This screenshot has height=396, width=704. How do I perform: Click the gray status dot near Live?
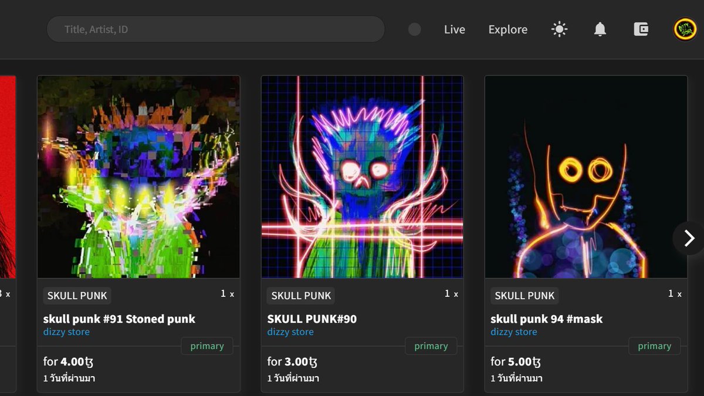(x=414, y=29)
